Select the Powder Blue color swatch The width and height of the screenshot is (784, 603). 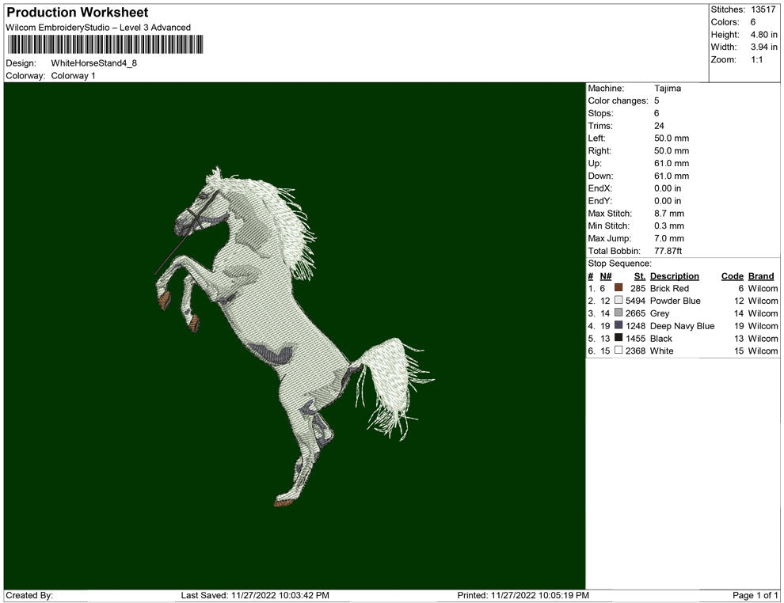(618, 301)
